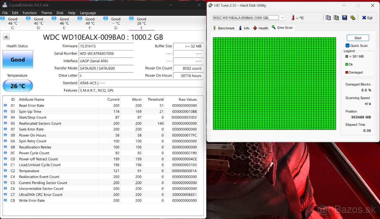This screenshot has width=380, height=219.
Task: Click the Serial Number field
Action: [x=106, y=54]
